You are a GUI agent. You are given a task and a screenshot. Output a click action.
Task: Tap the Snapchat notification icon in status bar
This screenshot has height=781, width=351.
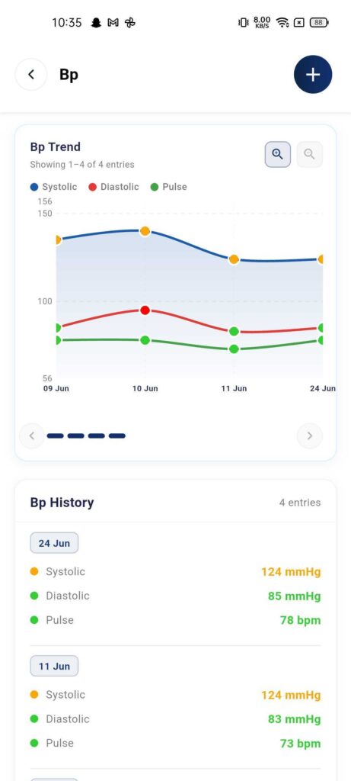click(96, 22)
